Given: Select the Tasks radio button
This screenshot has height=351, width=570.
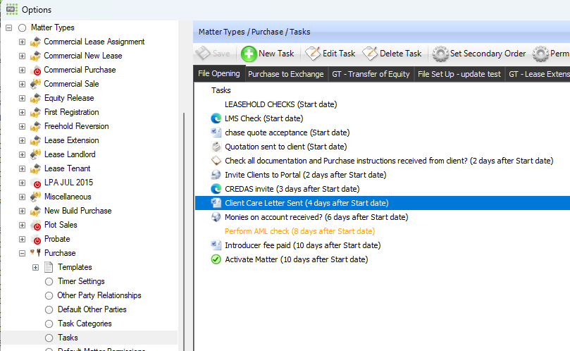Looking at the screenshot, I should coord(49,338).
